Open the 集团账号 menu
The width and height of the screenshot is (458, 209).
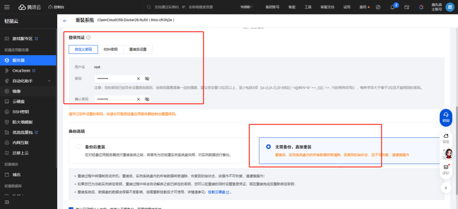pos(272,7)
